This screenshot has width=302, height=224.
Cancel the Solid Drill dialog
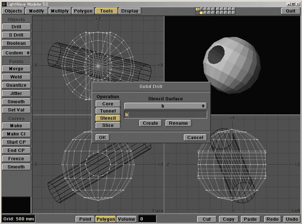(x=195, y=137)
